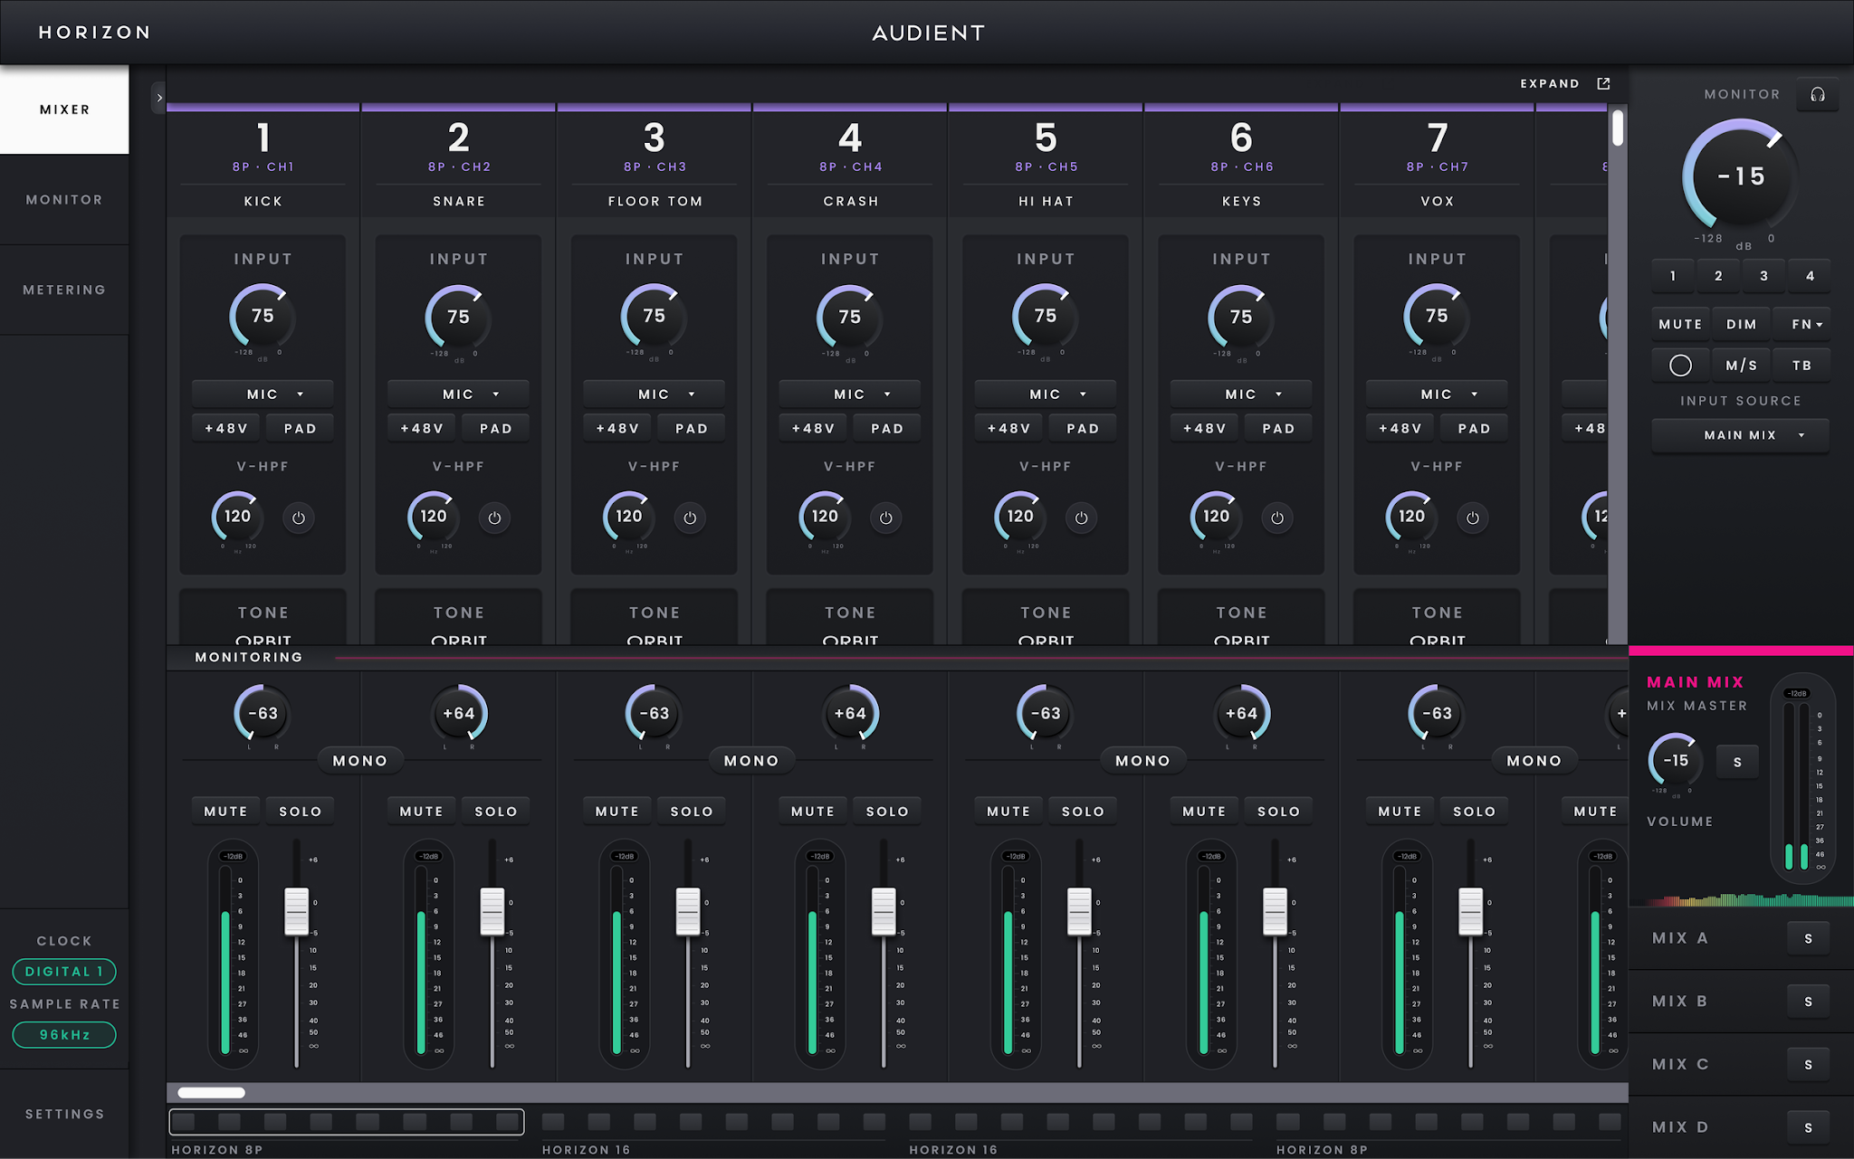Screen dimensions: 1854x1159
Task: Click the Kick input gain knob
Action: coord(262,316)
